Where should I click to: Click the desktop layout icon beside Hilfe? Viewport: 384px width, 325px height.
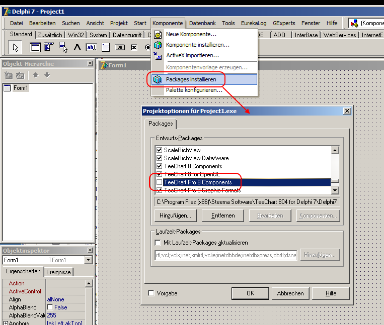pyautogui.click(x=354, y=23)
